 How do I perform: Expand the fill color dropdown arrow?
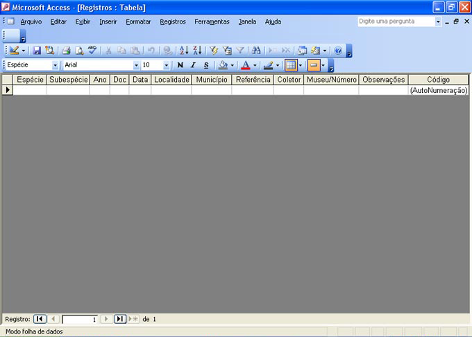[232, 65]
